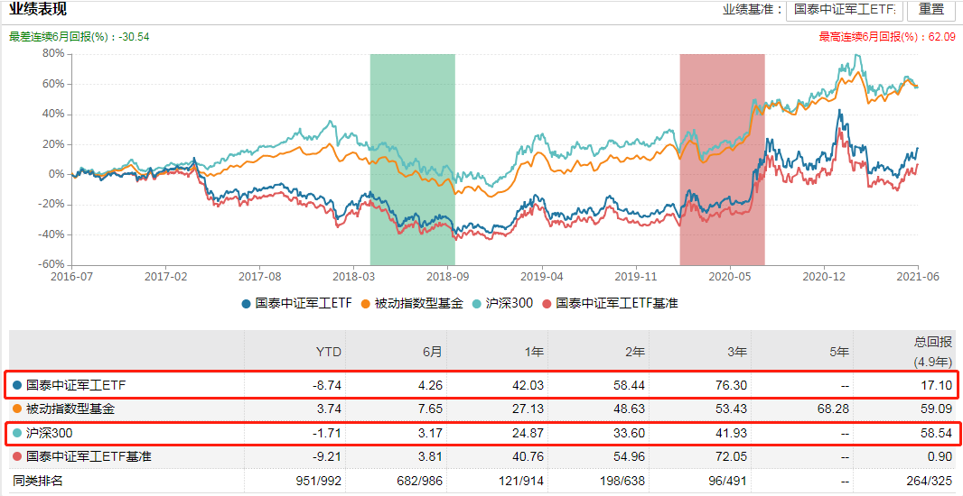The height and width of the screenshot is (496, 963).
Task: Click orange dot beside 被动指数型基金 table row
Action: pyautogui.click(x=17, y=409)
